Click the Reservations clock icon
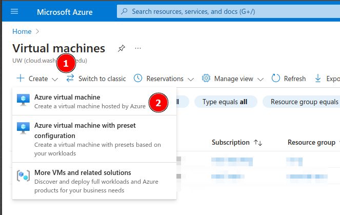The height and width of the screenshot is (215, 340). click(x=138, y=78)
